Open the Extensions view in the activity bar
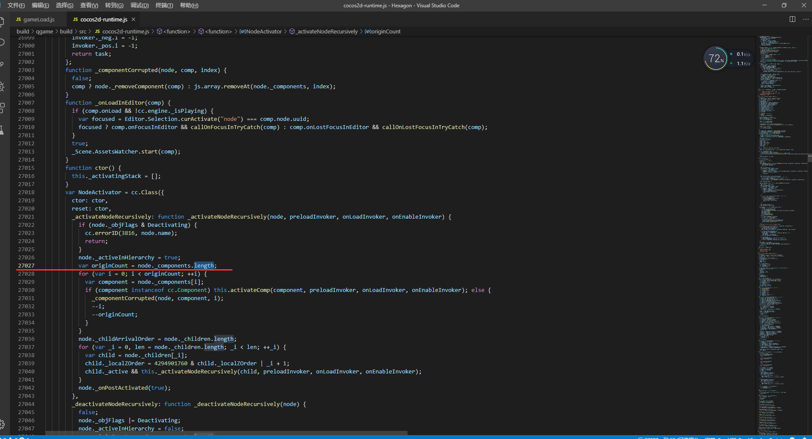 2,108
